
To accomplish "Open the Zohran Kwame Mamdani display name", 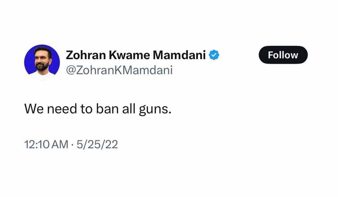I will (x=136, y=55).
